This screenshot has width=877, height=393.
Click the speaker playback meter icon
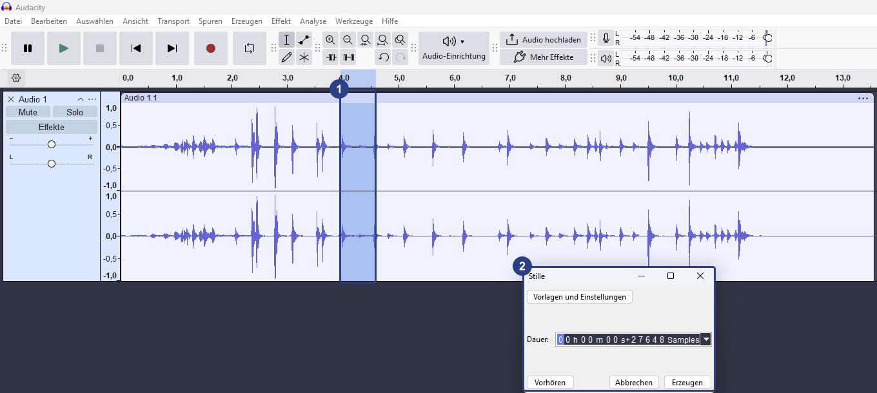(x=606, y=59)
